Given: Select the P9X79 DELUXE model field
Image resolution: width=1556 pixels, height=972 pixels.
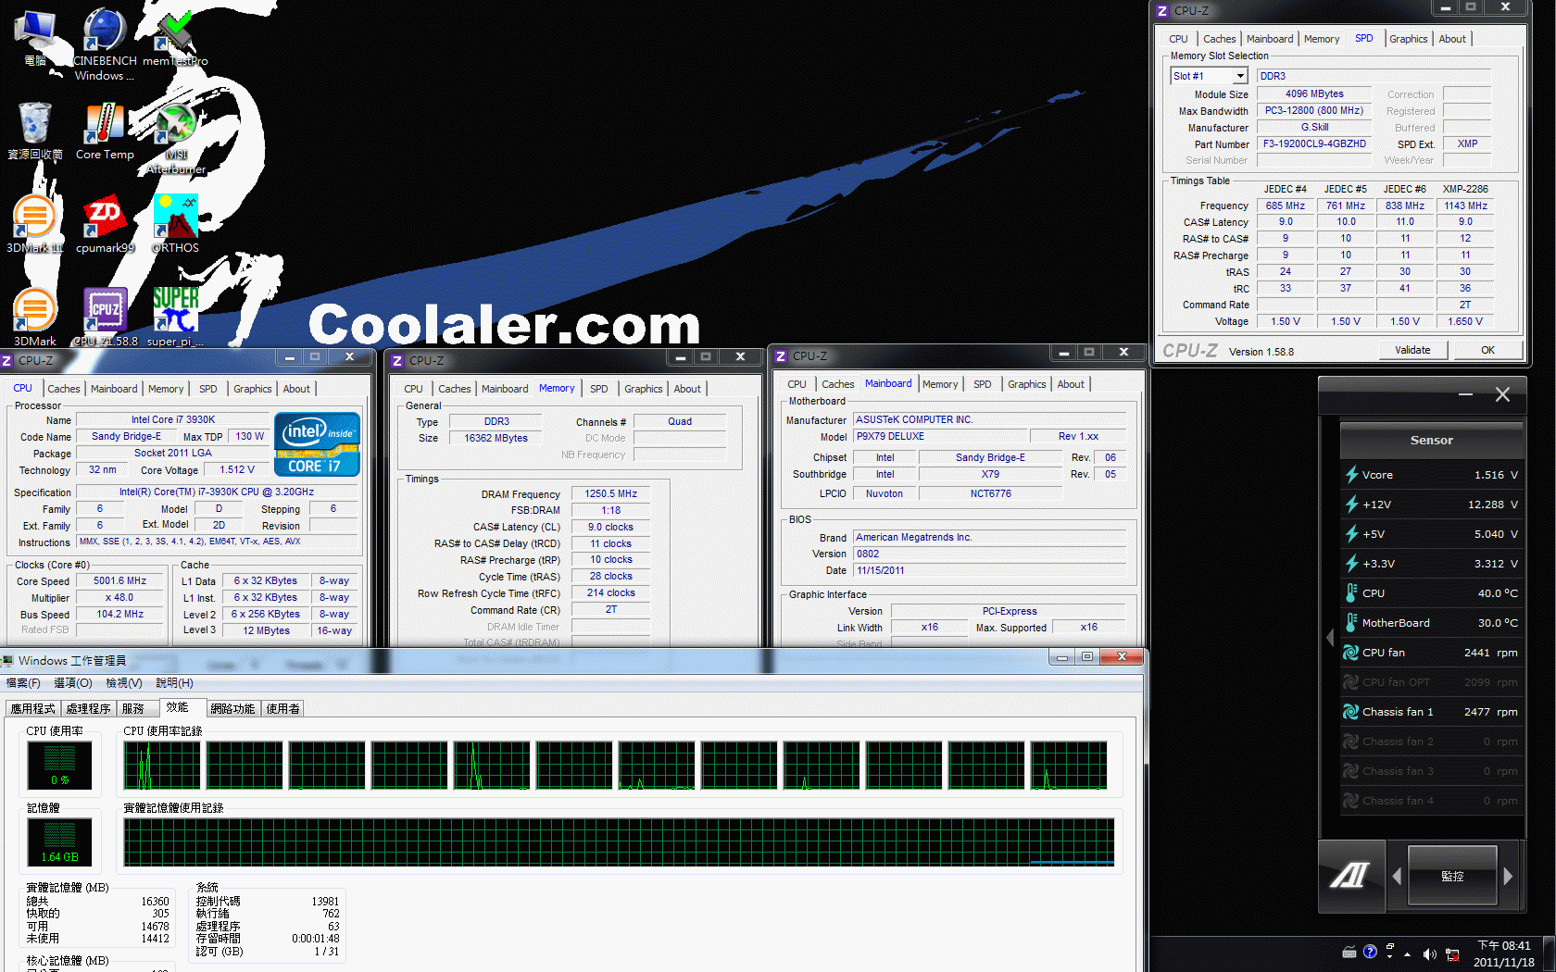Looking at the screenshot, I should pyautogui.click(x=940, y=437).
